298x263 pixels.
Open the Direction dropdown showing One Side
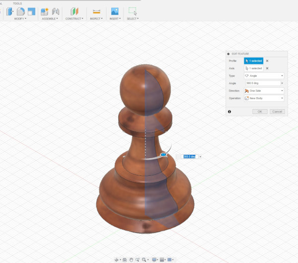(264, 91)
